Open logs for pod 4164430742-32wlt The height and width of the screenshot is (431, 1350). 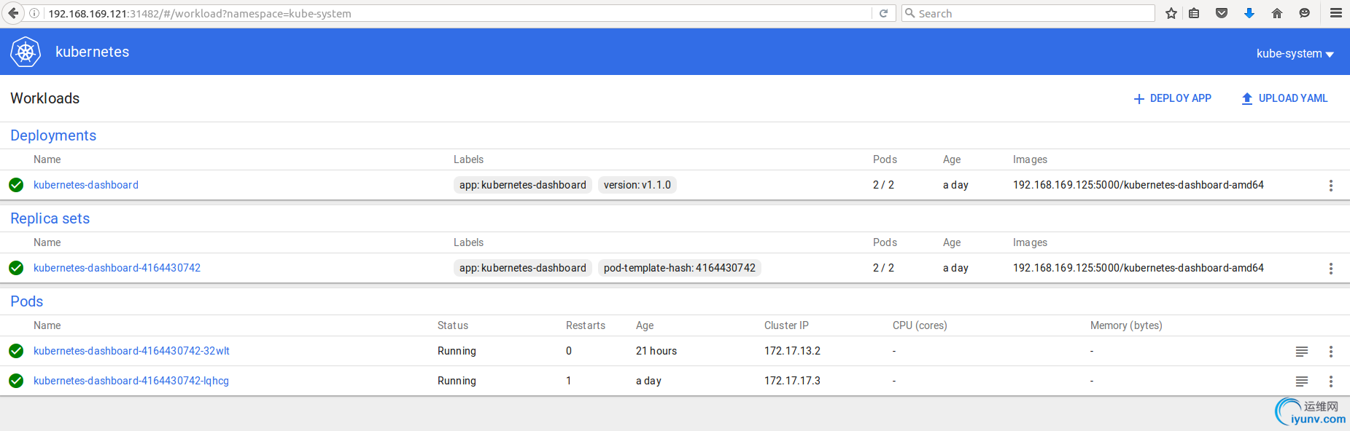pos(1301,352)
